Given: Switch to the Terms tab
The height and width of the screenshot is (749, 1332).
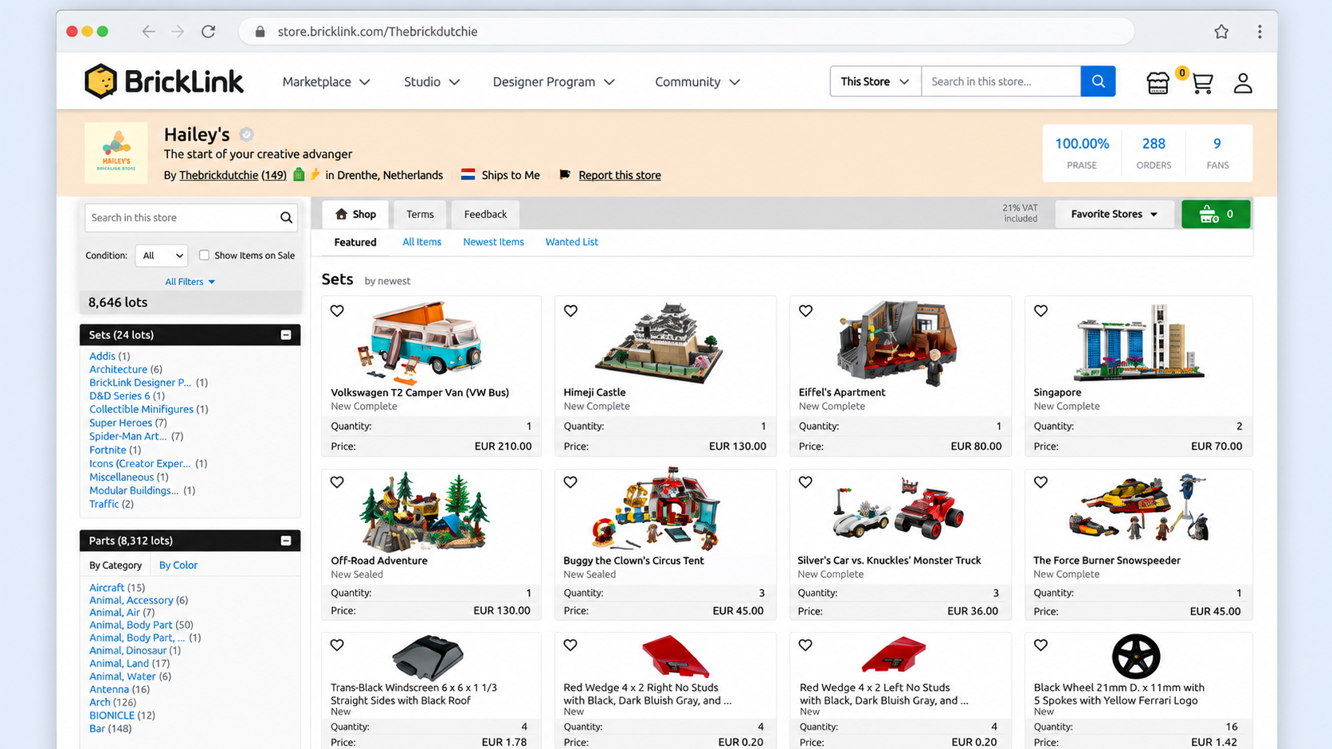Looking at the screenshot, I should pos(420,214).
